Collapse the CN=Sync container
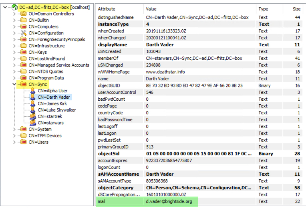Image resolution: width=306 pixels, height=211 pixels. tap(14, 84)
